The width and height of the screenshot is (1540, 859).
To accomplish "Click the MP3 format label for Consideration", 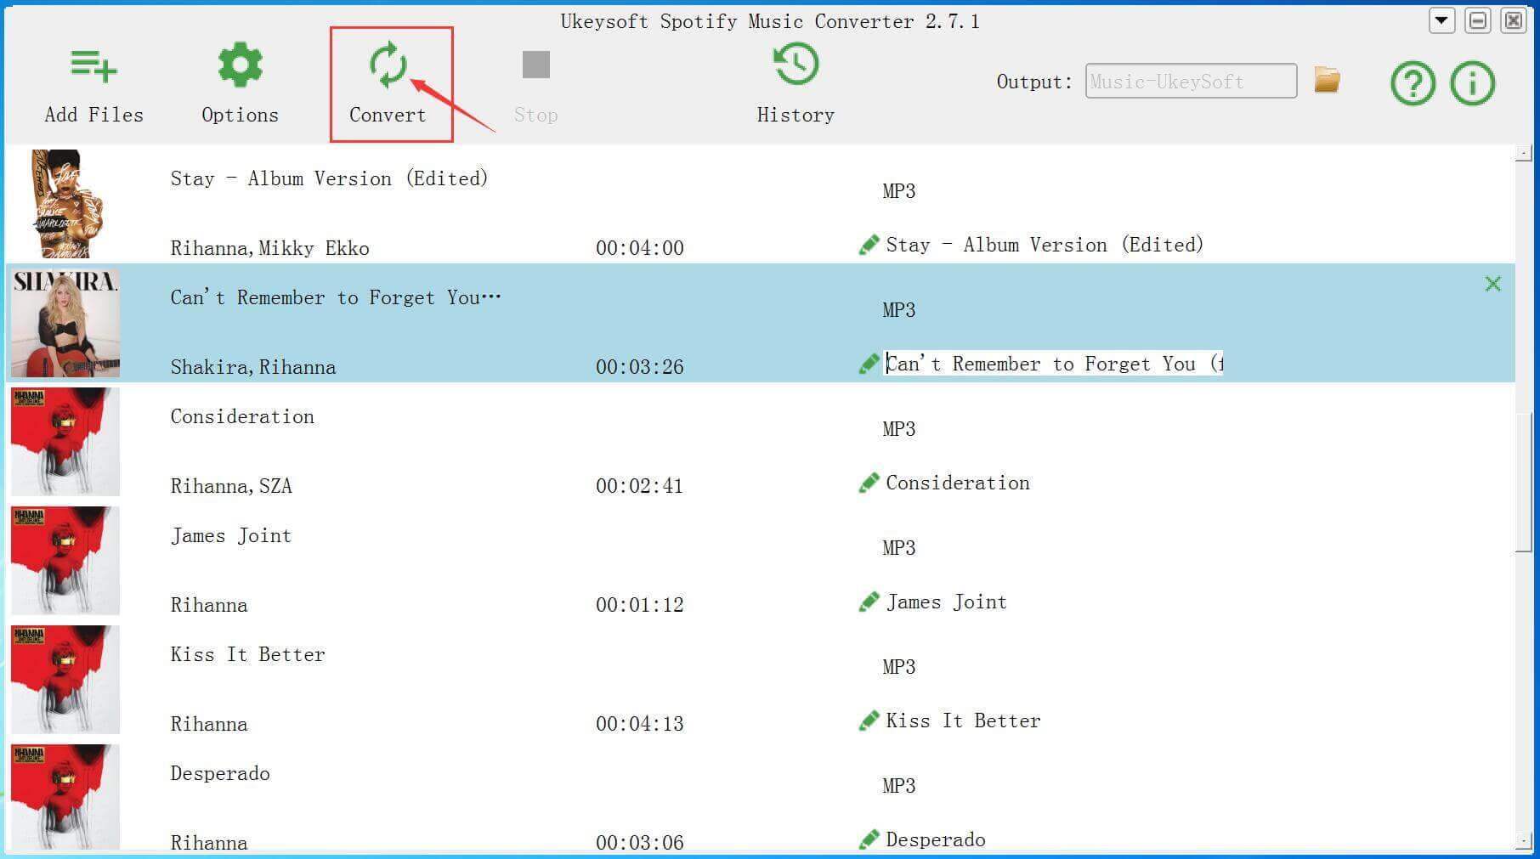I will (x=898, y=429).
